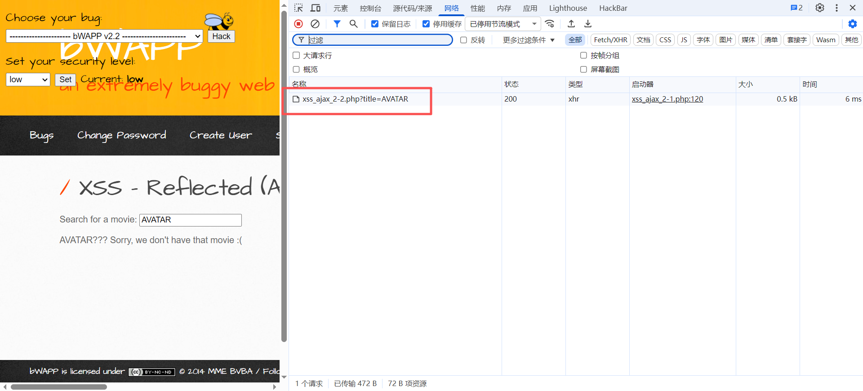Open network settings gear in toolbar
Screen dimensions: 863x391
click(x=852, y=24)
